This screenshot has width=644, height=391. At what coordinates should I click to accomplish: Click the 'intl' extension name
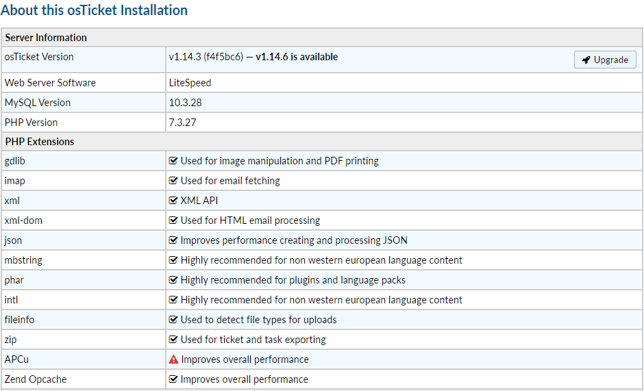pyautogui.click(x=11, y=300)
